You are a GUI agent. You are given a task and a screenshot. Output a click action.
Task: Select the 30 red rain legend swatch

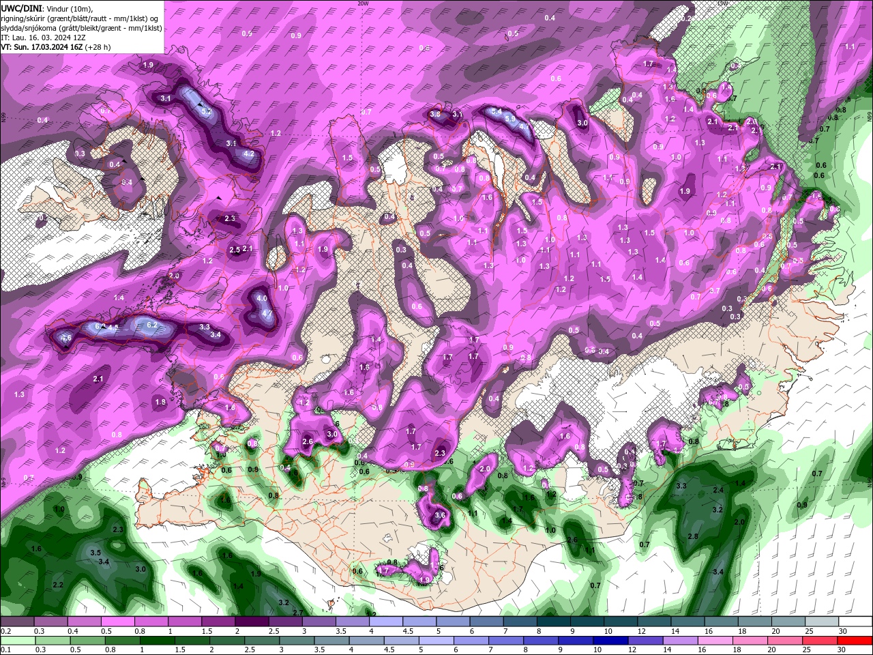(x=855, y=641)
